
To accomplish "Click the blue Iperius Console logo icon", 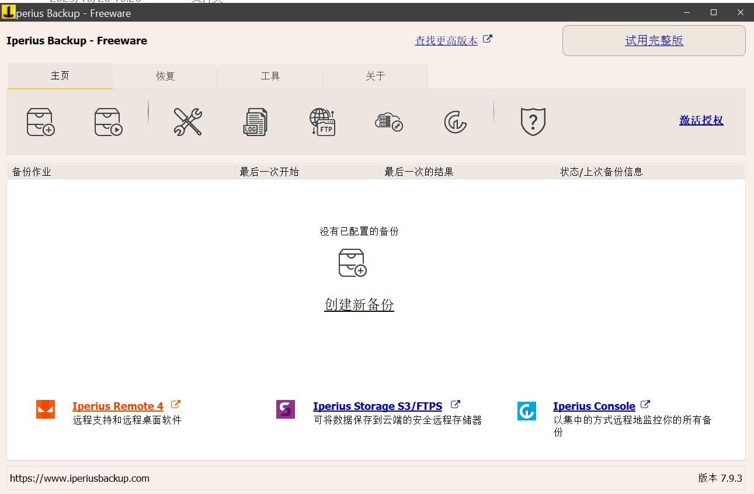I will coord(527,410).
